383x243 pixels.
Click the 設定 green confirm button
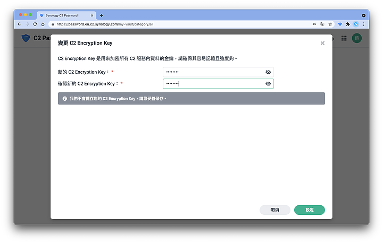pyautogui.click(x=309, y=210)
